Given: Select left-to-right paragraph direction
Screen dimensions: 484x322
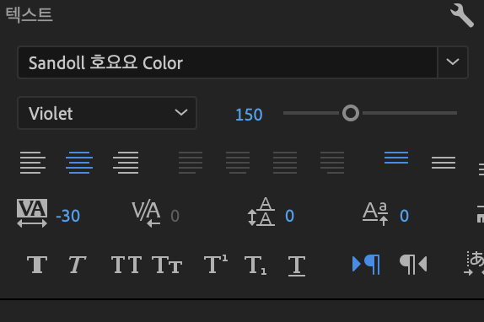Looking at the screenshot, I should click(x=366, y=265).
